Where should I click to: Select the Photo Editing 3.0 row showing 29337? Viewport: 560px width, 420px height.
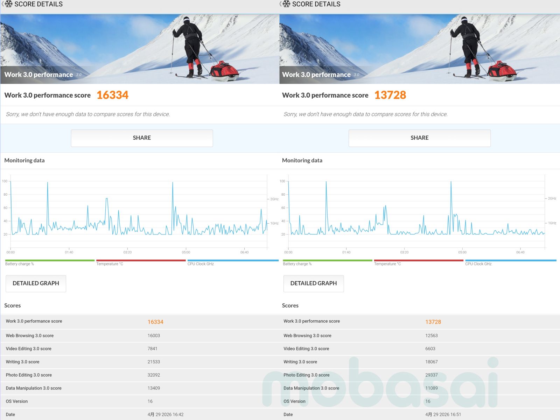point(419,375)
